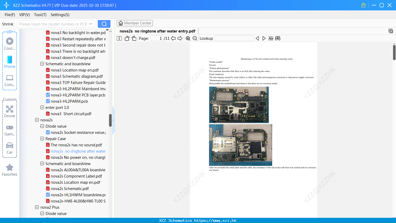Image resolution: width=396 pixels, height=223 pixels.
Task: Collapse nova3 Schematic and boardview folder
Action: (42, 64)
